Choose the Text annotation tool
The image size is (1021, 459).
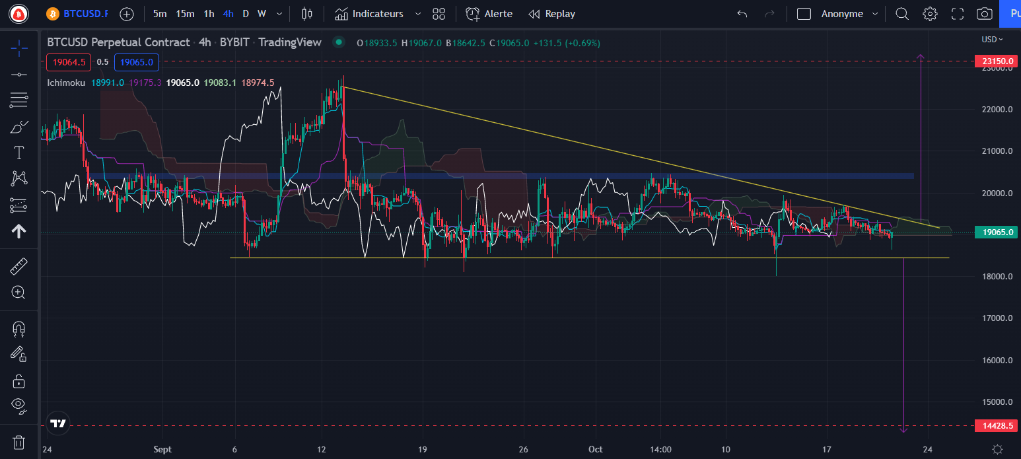(19, 153)
